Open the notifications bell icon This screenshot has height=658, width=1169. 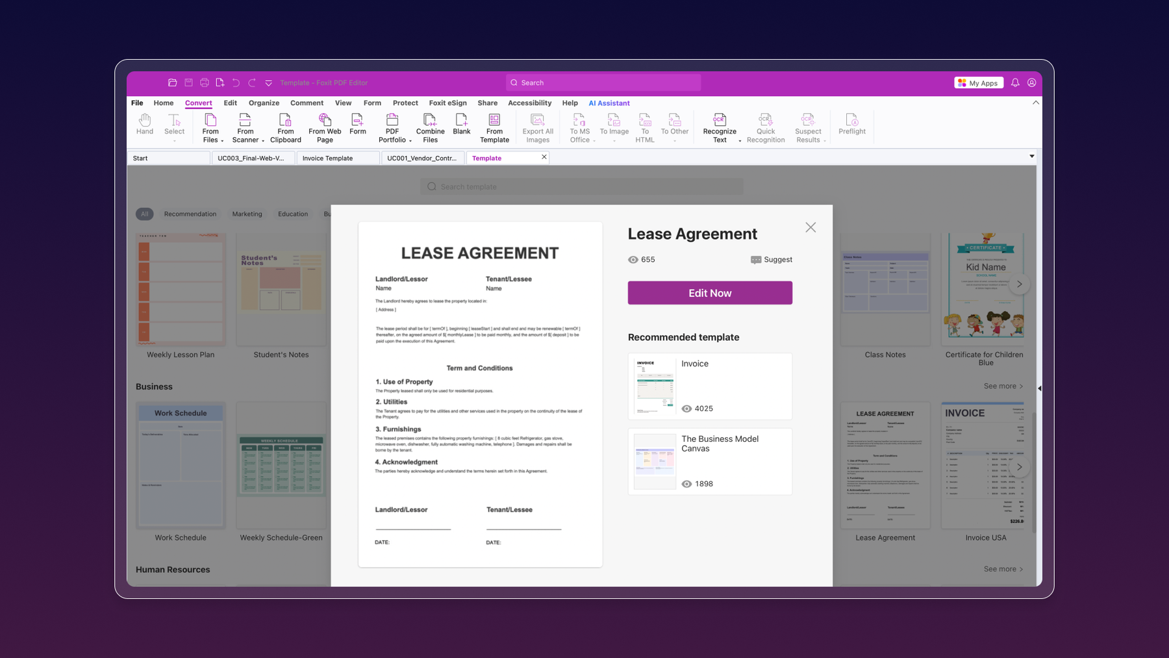(x=1015, y=82)
